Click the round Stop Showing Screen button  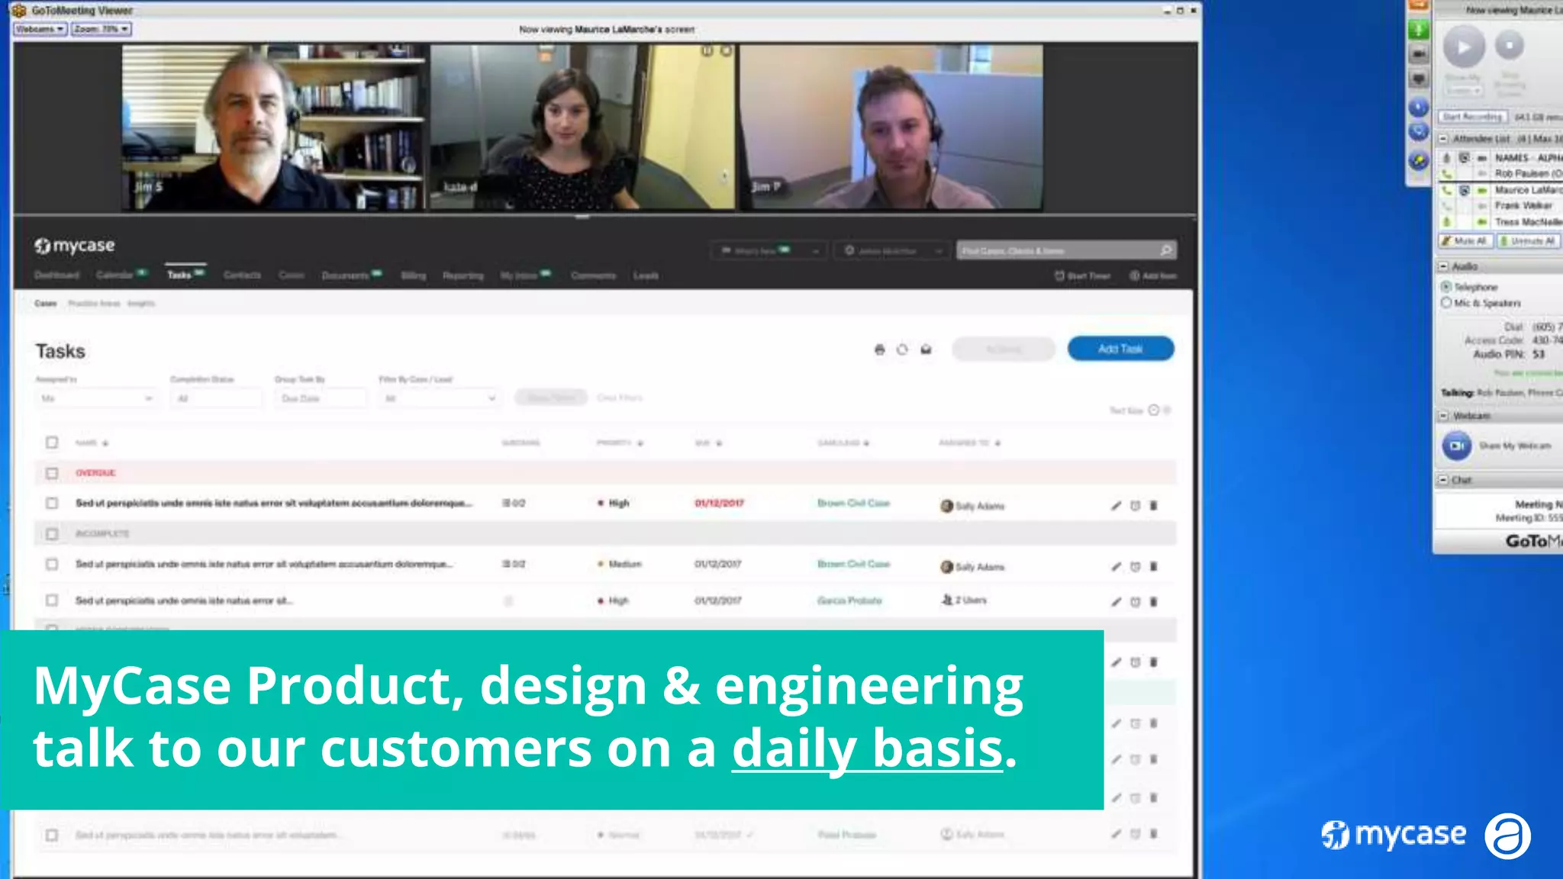coord(1509,45)
